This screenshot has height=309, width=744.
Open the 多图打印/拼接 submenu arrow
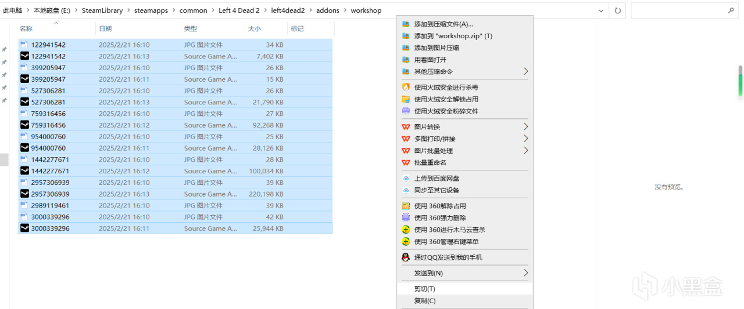[x=525, y=139]
